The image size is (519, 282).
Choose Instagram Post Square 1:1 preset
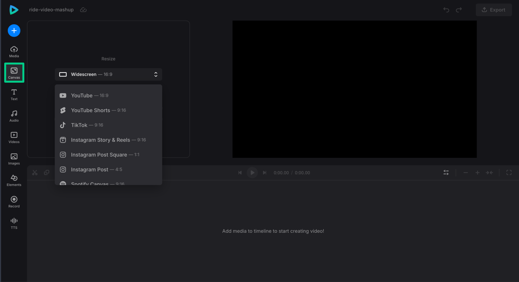click(108, 155)
